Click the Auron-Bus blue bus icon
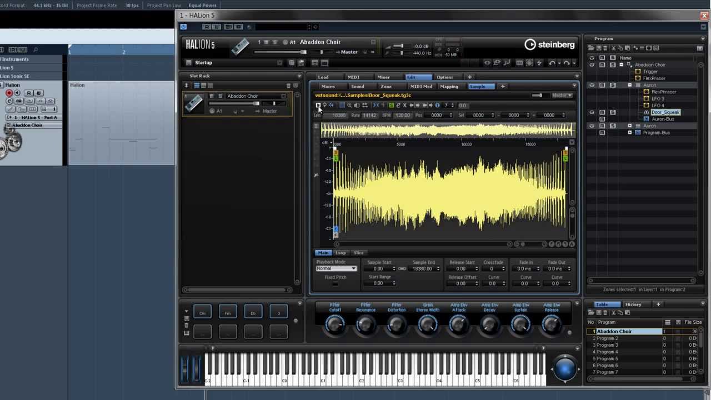711x400 pixels. (x=647, y=119)
